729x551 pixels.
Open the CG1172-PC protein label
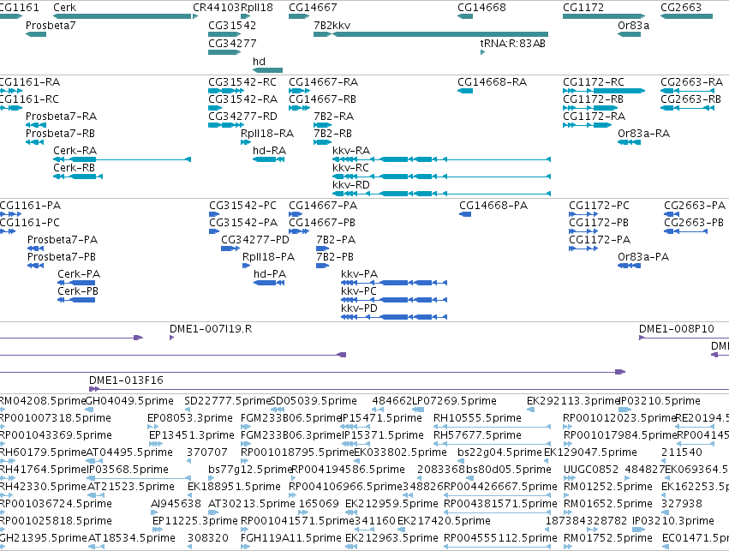click(599, 206)
